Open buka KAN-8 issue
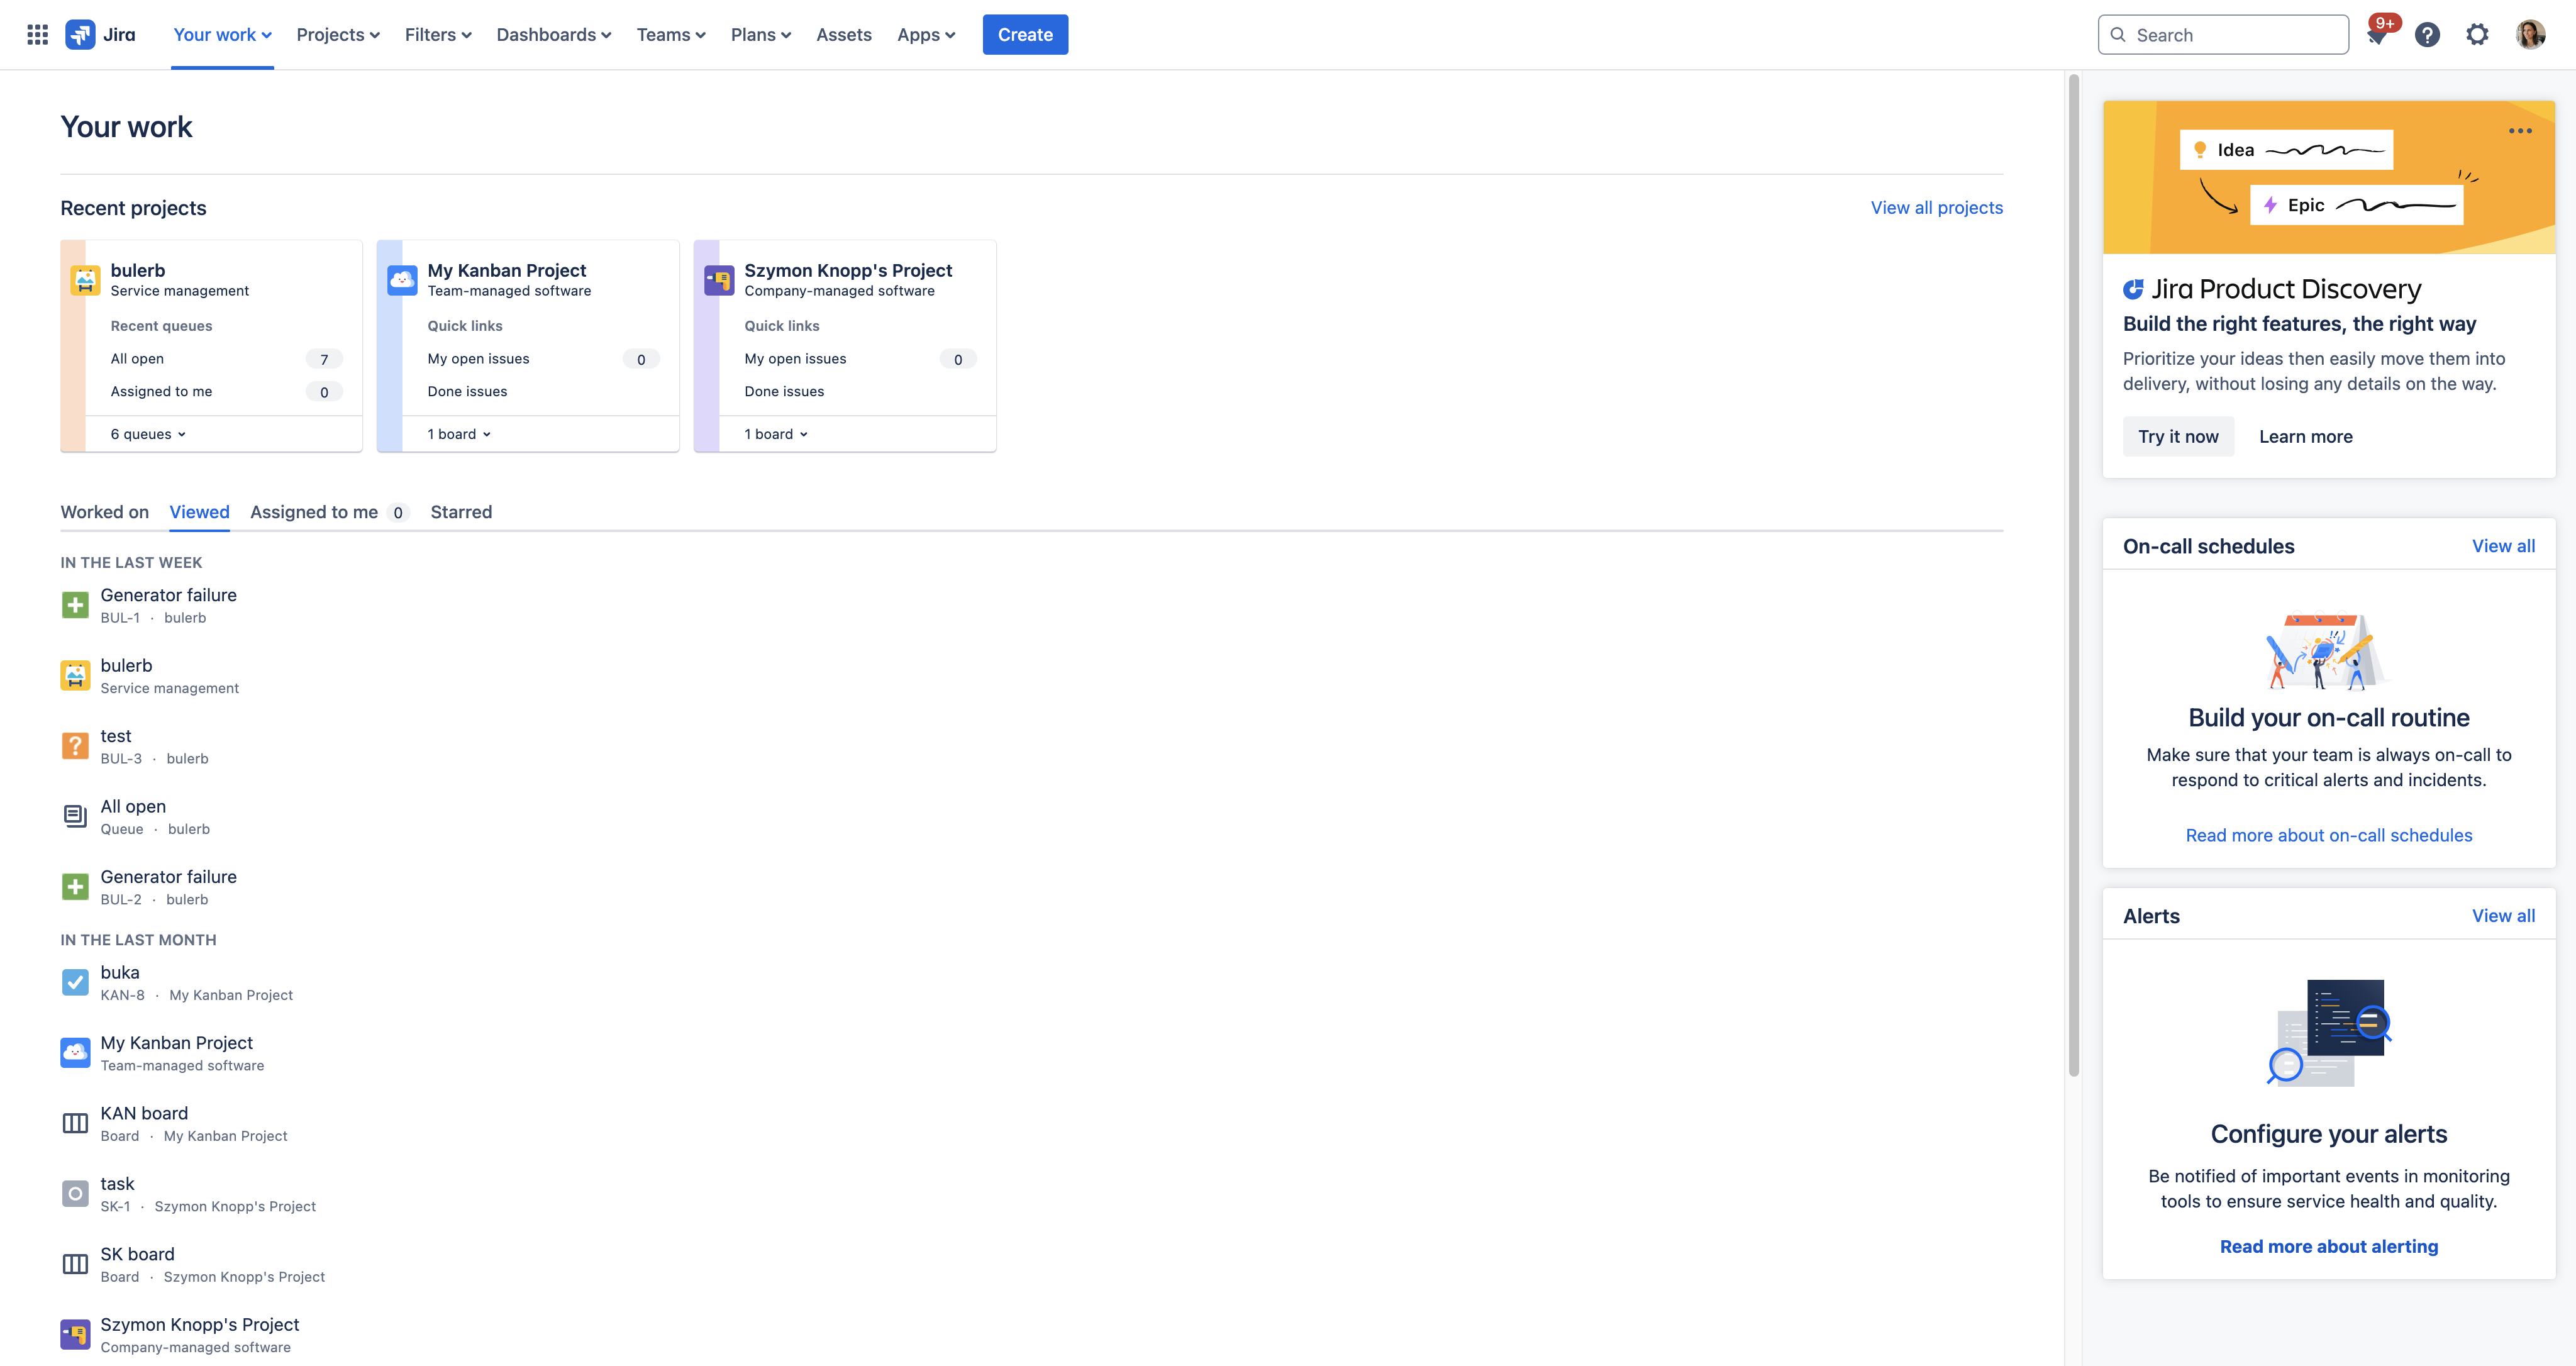This screenshot has width=2576, height=1366. pyautogui.click(x=120, y=972)
